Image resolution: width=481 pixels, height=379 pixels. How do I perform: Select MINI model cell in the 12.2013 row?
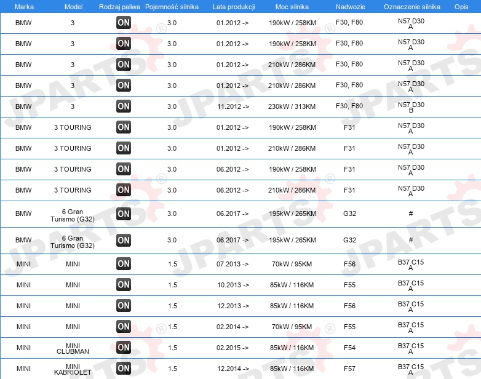click(x=73, y=306)
